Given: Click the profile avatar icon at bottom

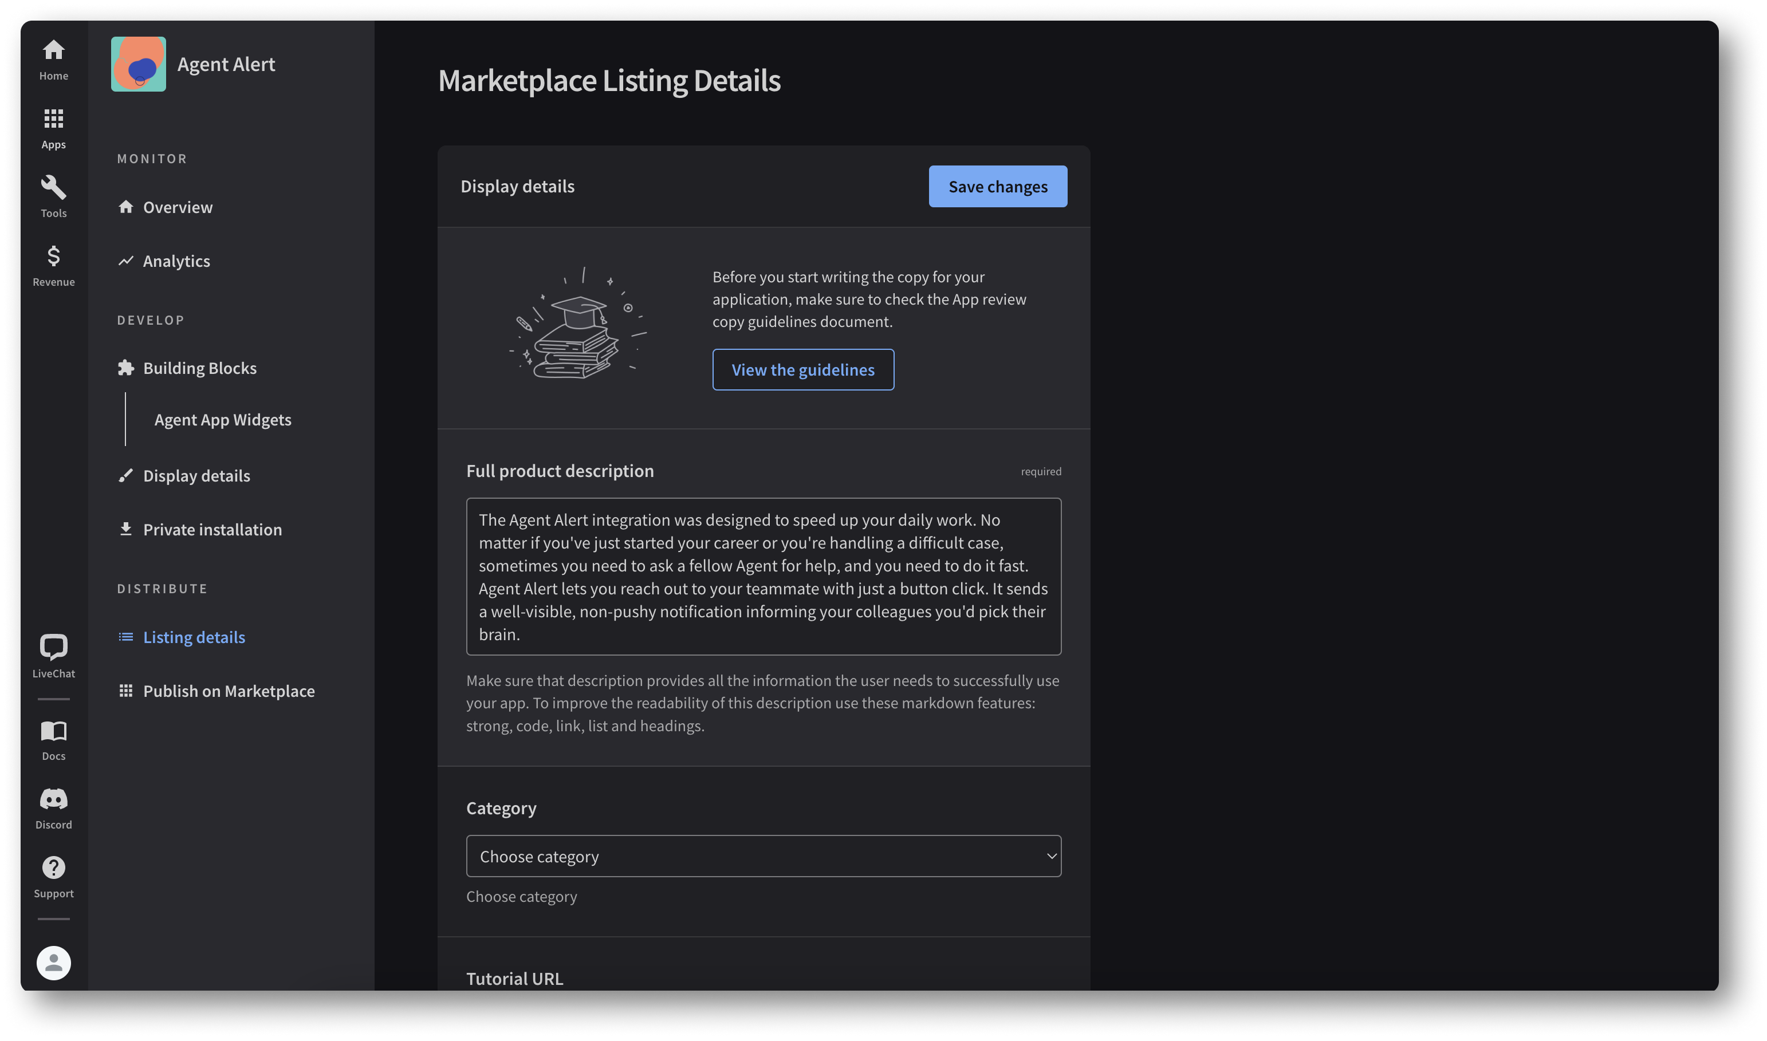Looking at the screenshot, I should (53, 963).
